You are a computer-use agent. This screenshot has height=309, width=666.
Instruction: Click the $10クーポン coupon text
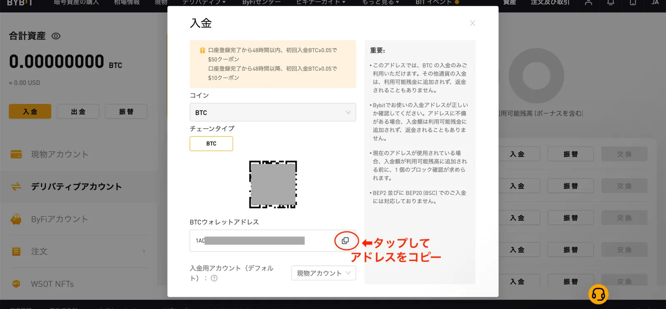224,78
